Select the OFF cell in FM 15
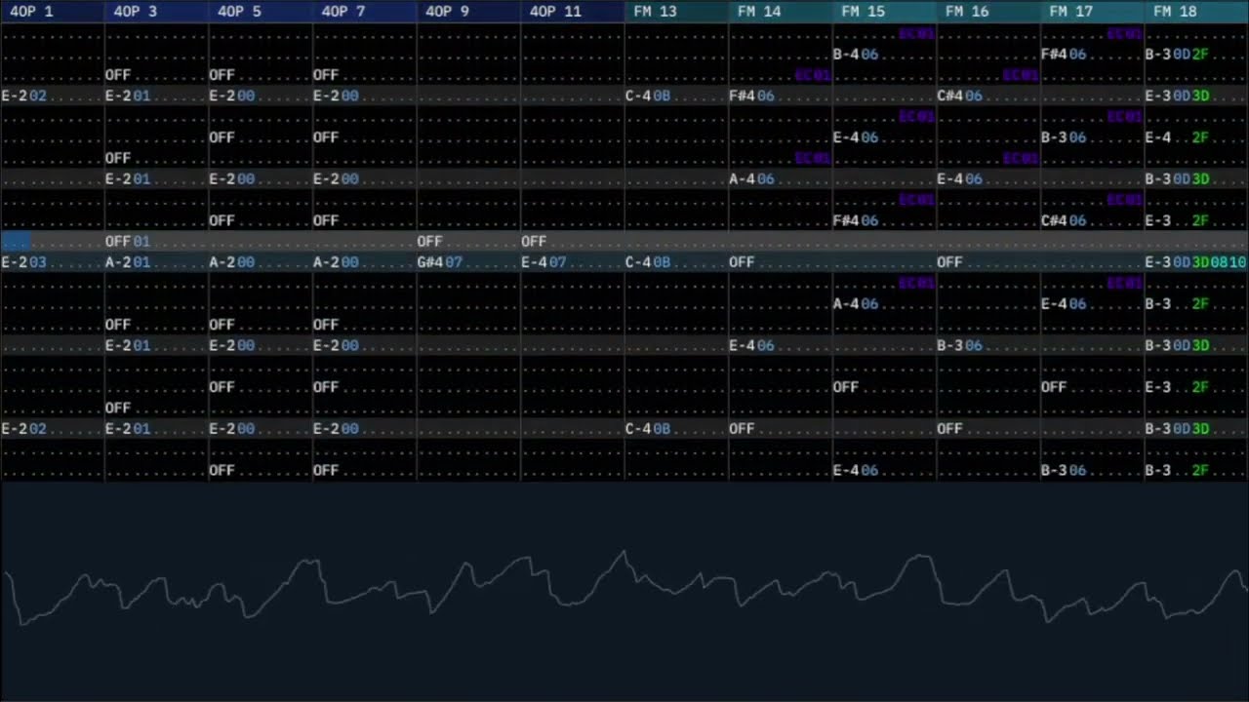The width and height of the screenshot is (1249, 702). pos(846,387)
